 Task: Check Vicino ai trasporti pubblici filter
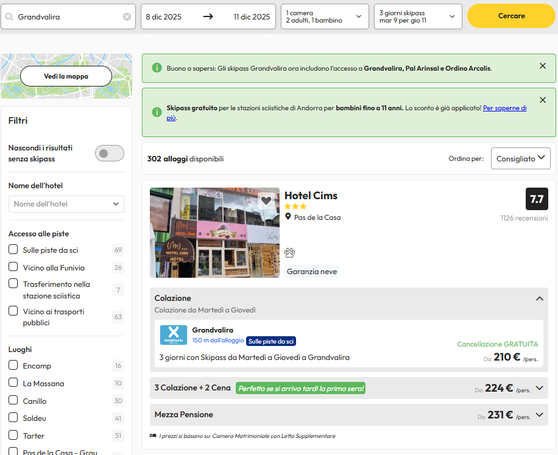click(13, 311)
